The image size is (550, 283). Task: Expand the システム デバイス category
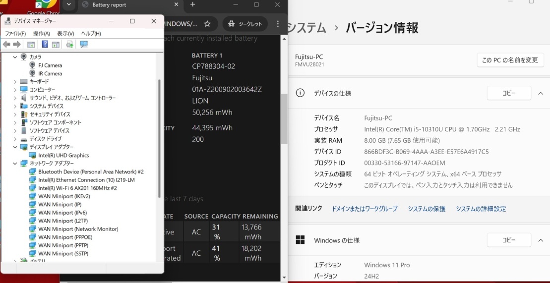[15, 106]
